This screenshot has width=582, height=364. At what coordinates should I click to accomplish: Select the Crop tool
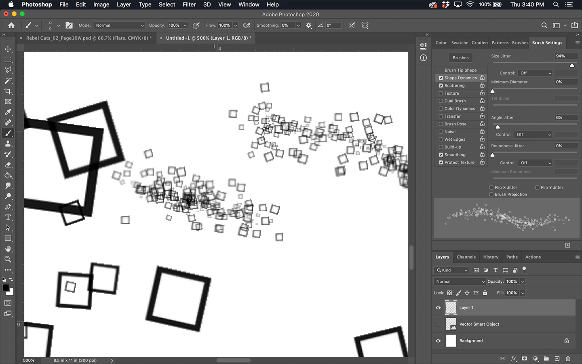point(8,91)
